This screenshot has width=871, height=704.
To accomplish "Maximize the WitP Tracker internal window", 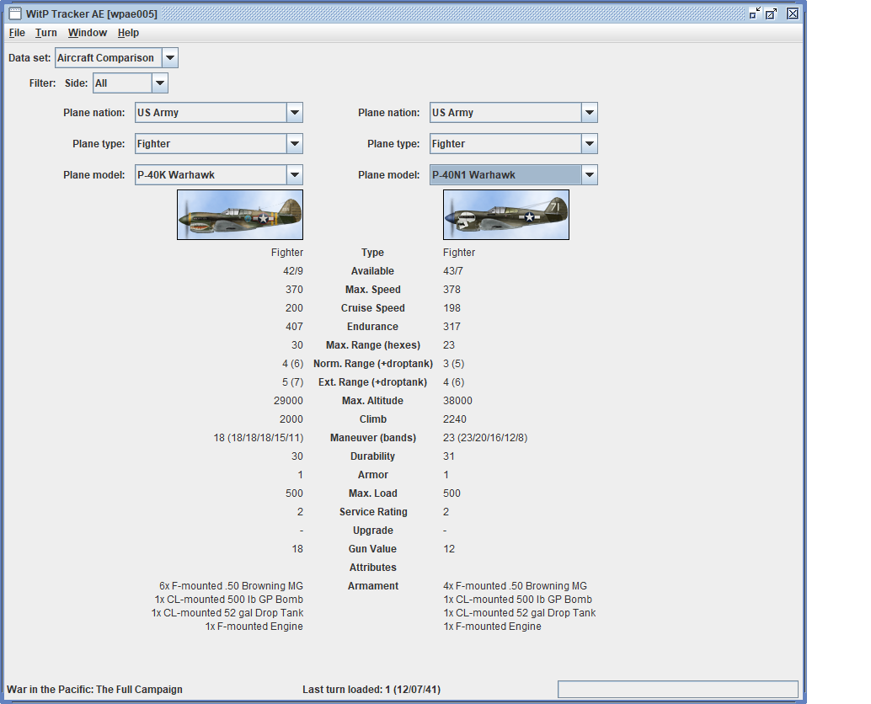I will (772, 13).
